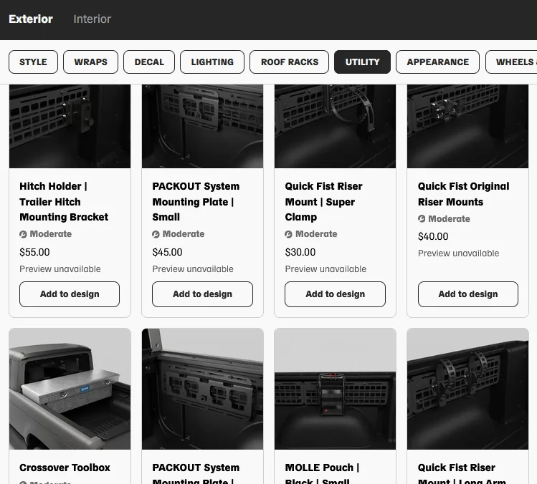The image size is (537, 484).
Task: Click the Moderate difficulty icon under Hitch Holder
Action: (x=23, y=234)
